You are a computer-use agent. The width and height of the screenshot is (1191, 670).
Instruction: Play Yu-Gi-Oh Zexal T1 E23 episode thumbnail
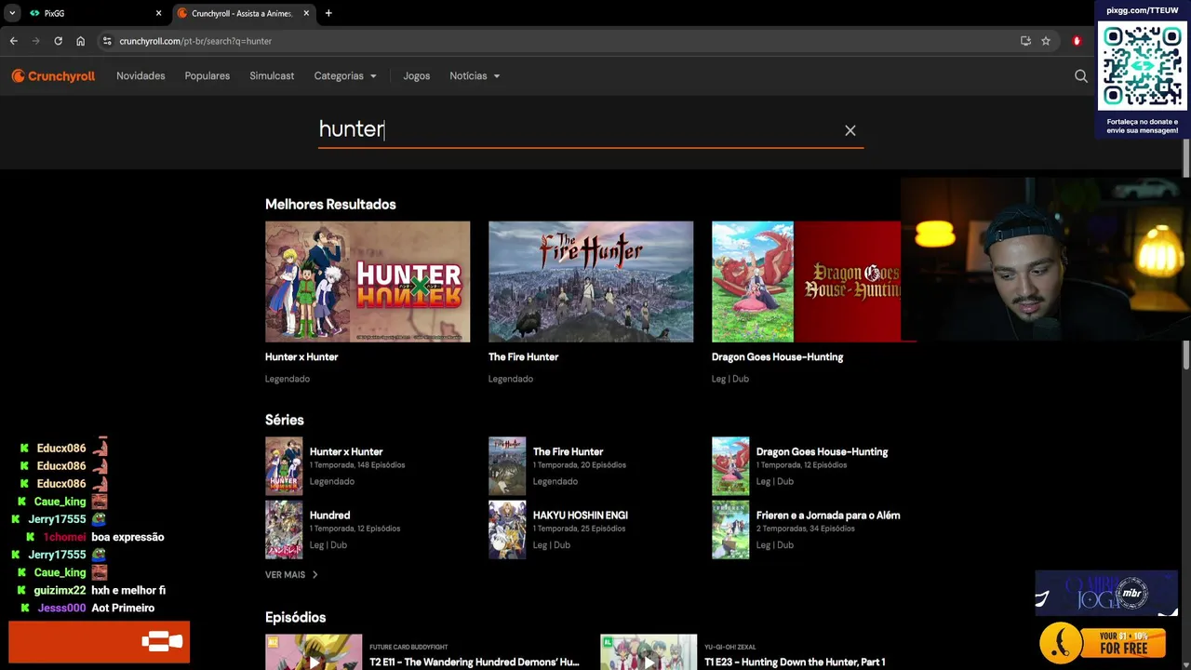point(649,652)
